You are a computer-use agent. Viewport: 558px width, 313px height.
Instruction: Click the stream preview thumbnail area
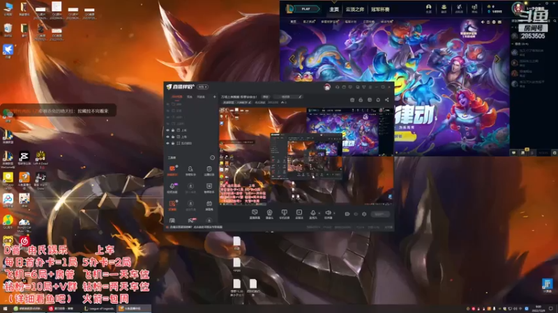point(306,156)
